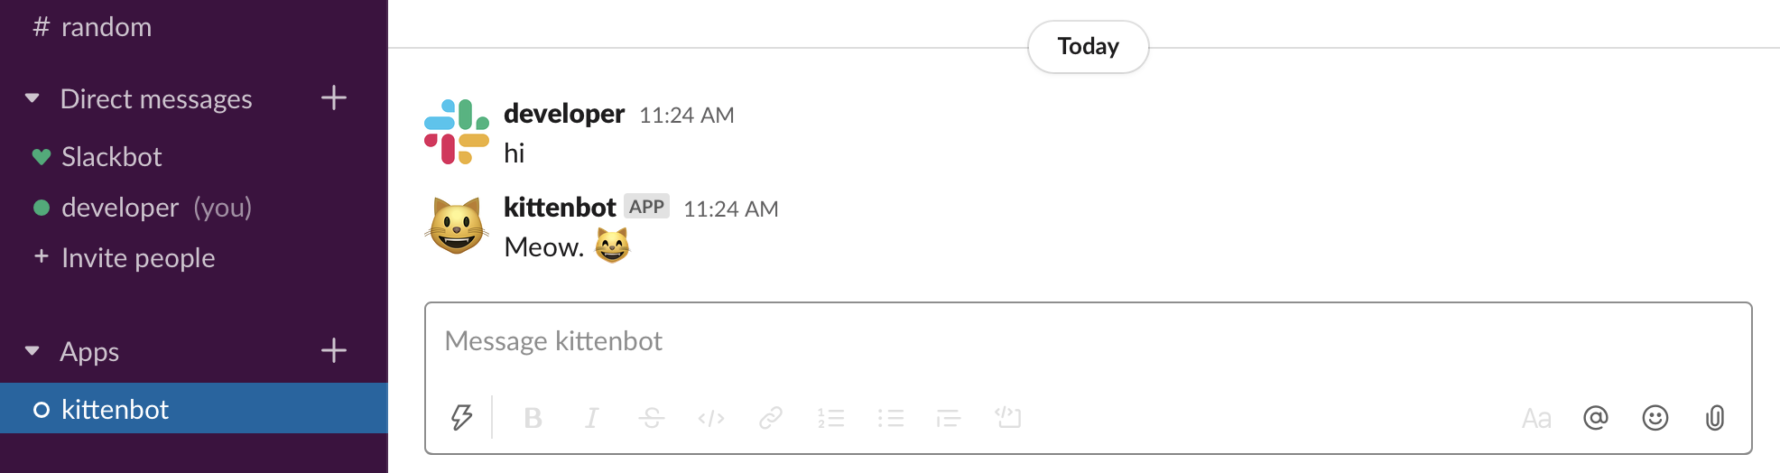This screenshot has height=473, width=1780.
Task: Collapse the Apps section
Action: coord(32,351)
